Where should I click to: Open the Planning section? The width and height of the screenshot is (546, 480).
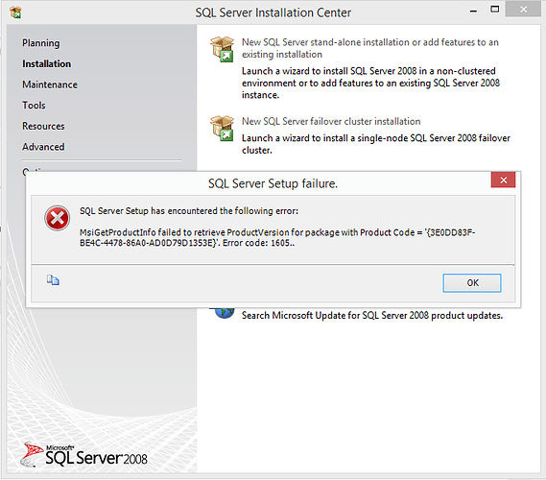(x=41, y=43)
